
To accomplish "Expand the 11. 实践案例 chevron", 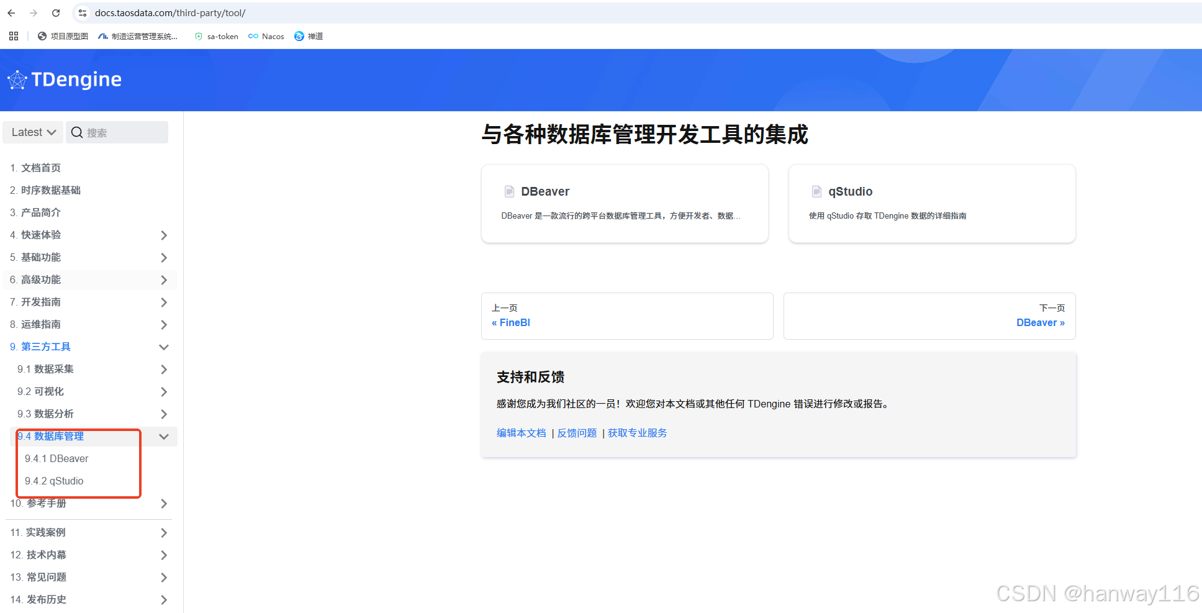I will point(164,532).
